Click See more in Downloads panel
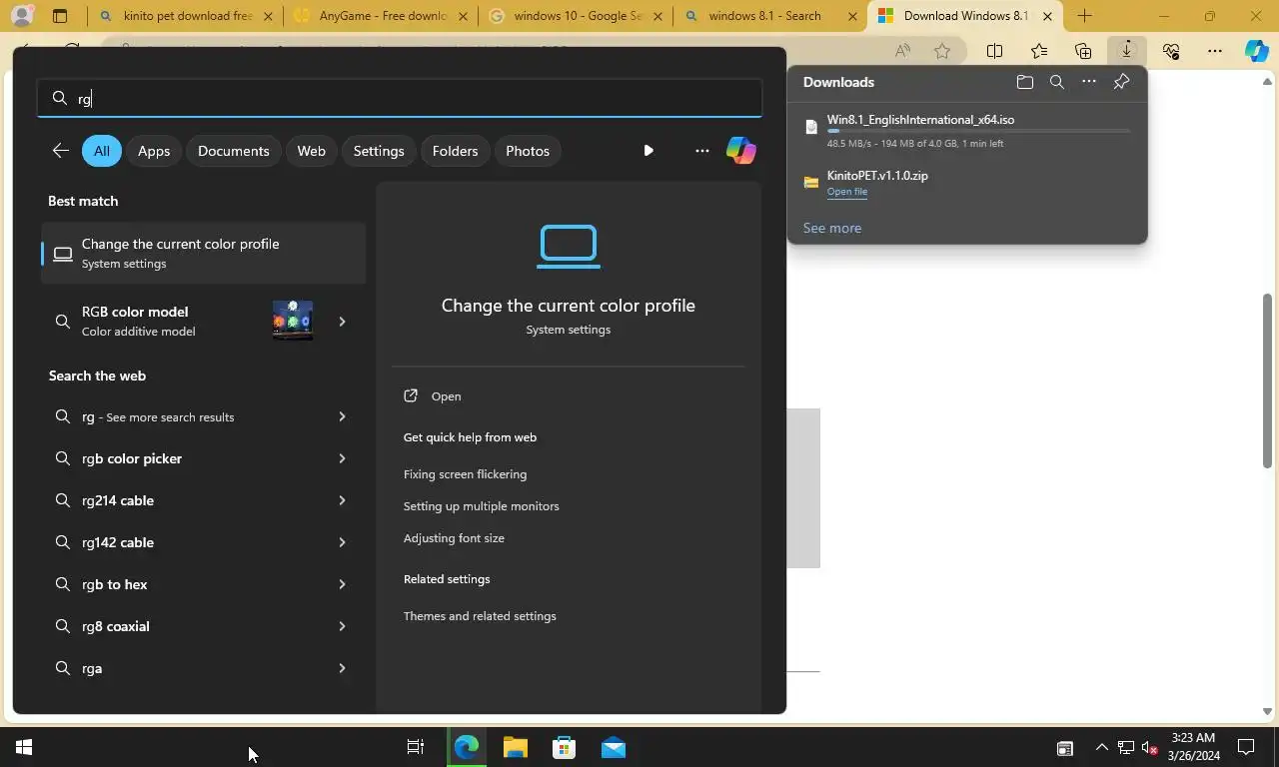 coord(831,228)
